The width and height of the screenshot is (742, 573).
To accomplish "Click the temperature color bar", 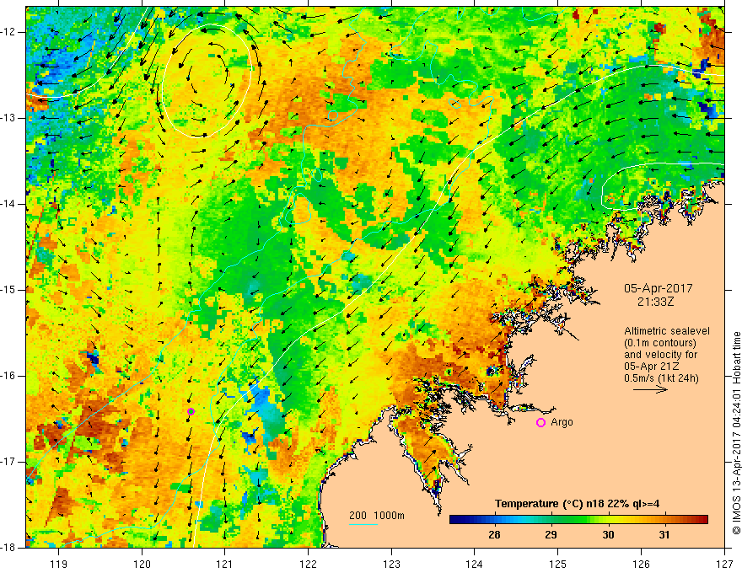I will (578, 520).
